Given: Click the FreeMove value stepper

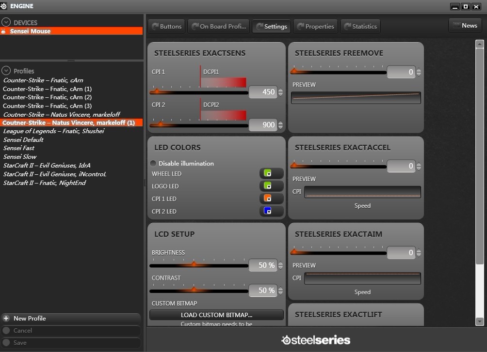Looking at the screenshot, I should pyautogui.click(x=419, y=72).
